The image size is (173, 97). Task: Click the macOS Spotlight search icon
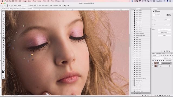click(165, 1)
